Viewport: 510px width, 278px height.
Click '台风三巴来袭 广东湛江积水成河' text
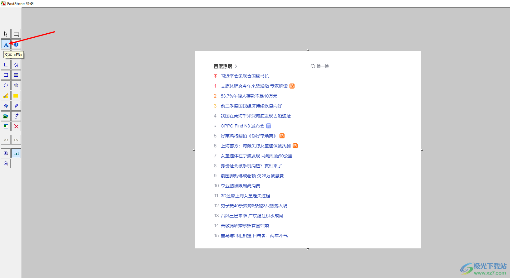(252, 216)
